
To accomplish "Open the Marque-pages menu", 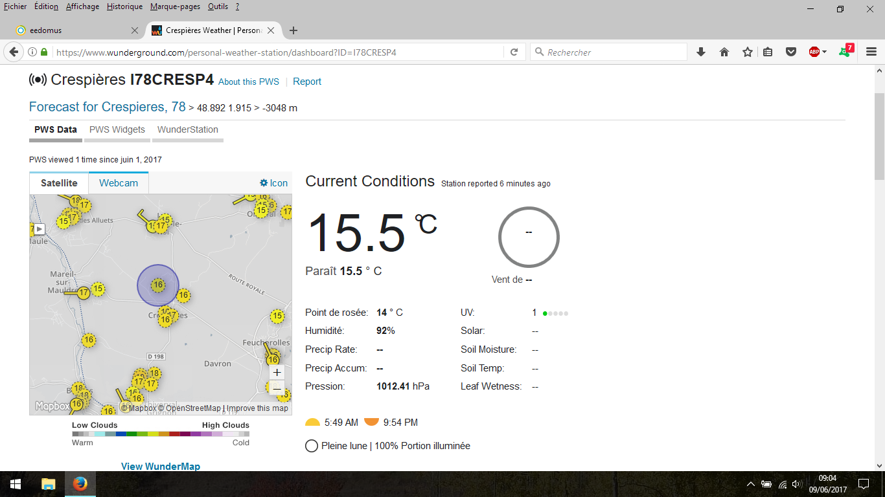I will pyautogui.click(x=176, y=6).
